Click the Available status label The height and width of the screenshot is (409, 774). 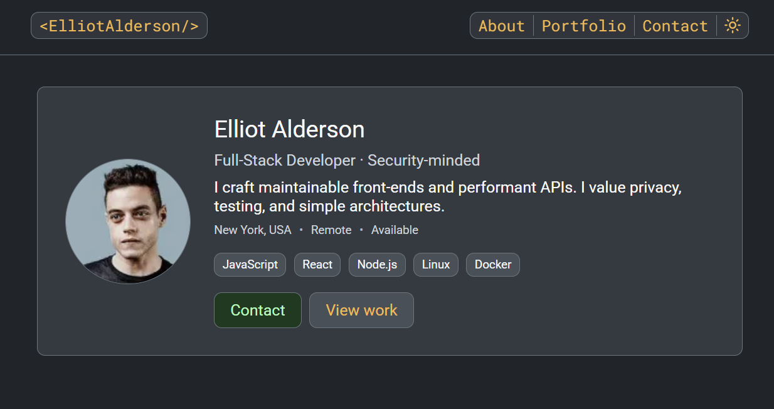[x=395, y=230]
